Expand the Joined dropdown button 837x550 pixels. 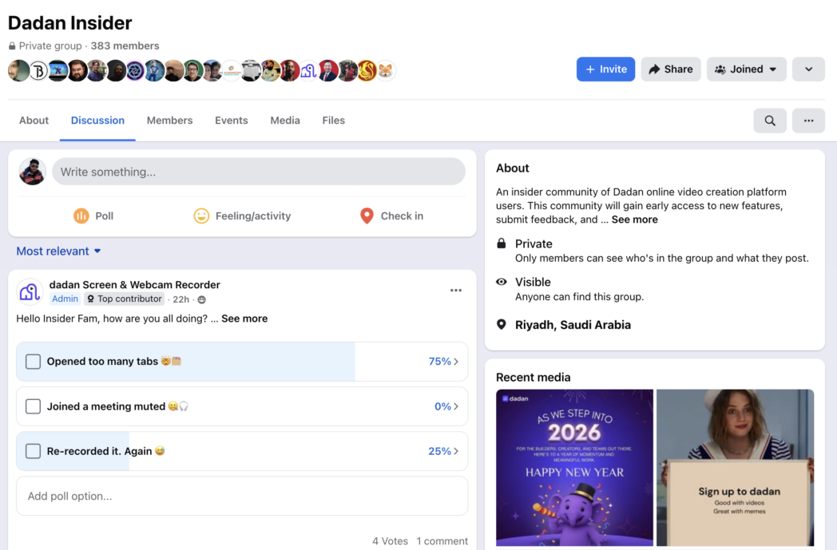pyautogui.click(x=746, y=69)
